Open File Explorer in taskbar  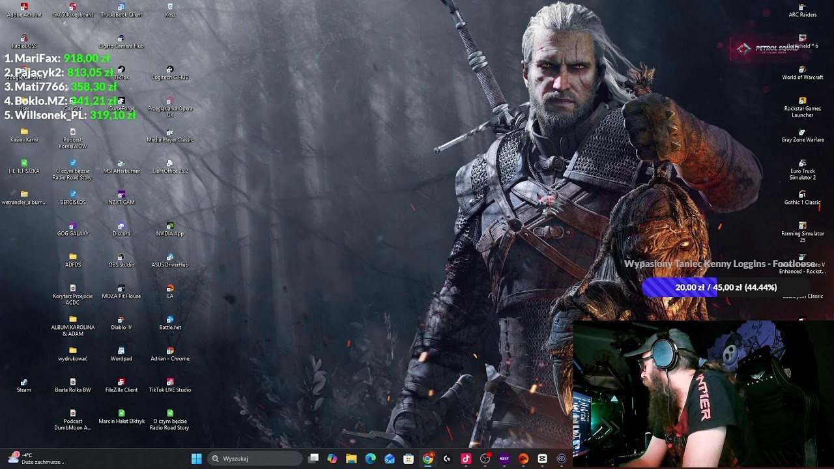pos(351,459)
